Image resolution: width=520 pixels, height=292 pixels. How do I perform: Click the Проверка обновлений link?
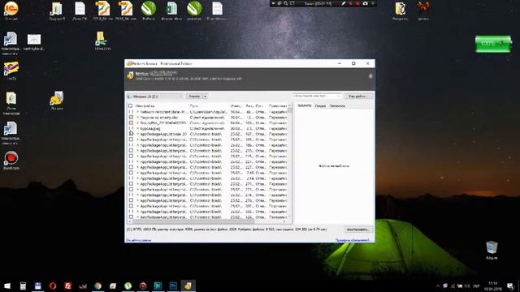pos(353,240)
